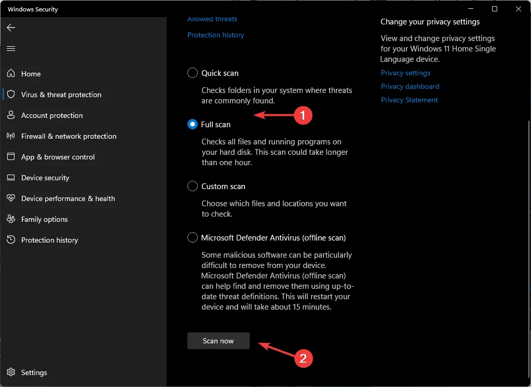Open the Protection history link above scan options
The height and width of the screenshot is (387, 531).
click(216, 35)
